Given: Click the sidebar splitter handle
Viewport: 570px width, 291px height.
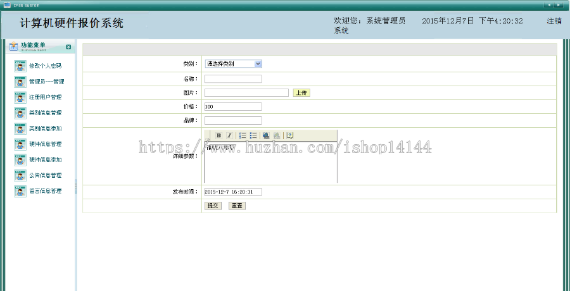Looking at the screenshot, I should pyautogui.click(x=75, y=187).
